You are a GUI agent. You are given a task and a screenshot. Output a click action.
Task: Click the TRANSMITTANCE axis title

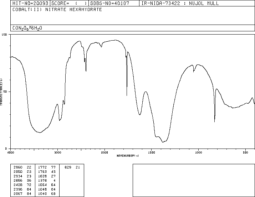pyautogui.click(x=1, y=92)
